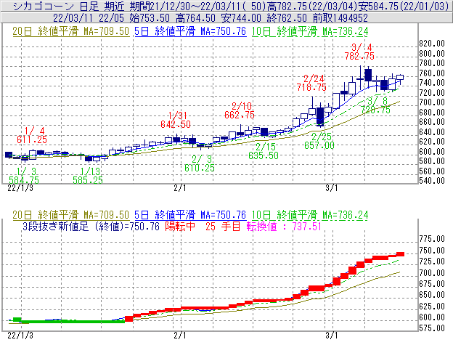Click the '5日 終値平滑 MA=750.76' label in lower chart
Screen dimensions: 453x345
(190, 215)
